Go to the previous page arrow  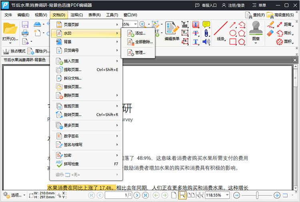[x=100, y=195]
